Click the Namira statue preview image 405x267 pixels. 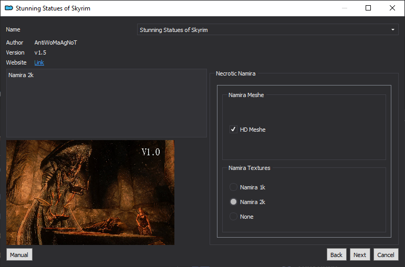pyautogui.click(x=90, y=193)
